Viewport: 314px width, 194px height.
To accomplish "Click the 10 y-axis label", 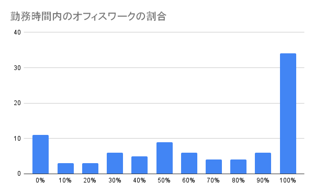I will coord(17,139).
